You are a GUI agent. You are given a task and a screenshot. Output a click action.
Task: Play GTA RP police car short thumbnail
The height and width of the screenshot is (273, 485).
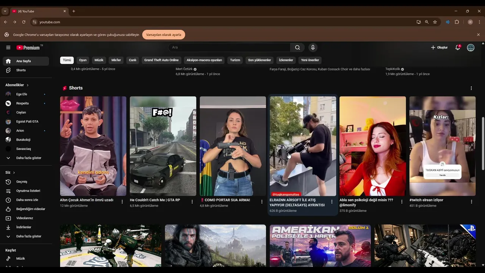163,146
